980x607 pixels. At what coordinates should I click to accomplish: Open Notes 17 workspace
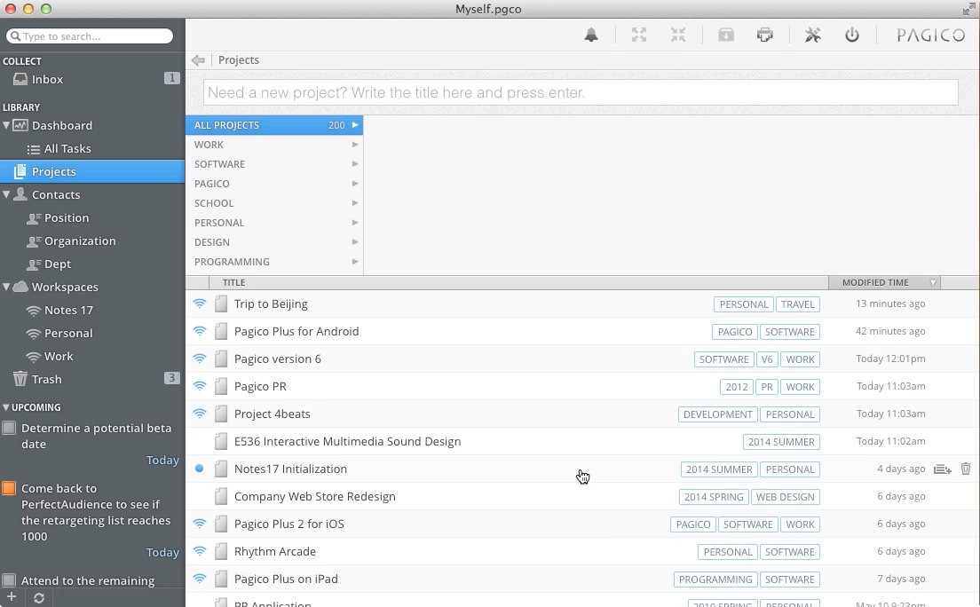coord(92,310)
